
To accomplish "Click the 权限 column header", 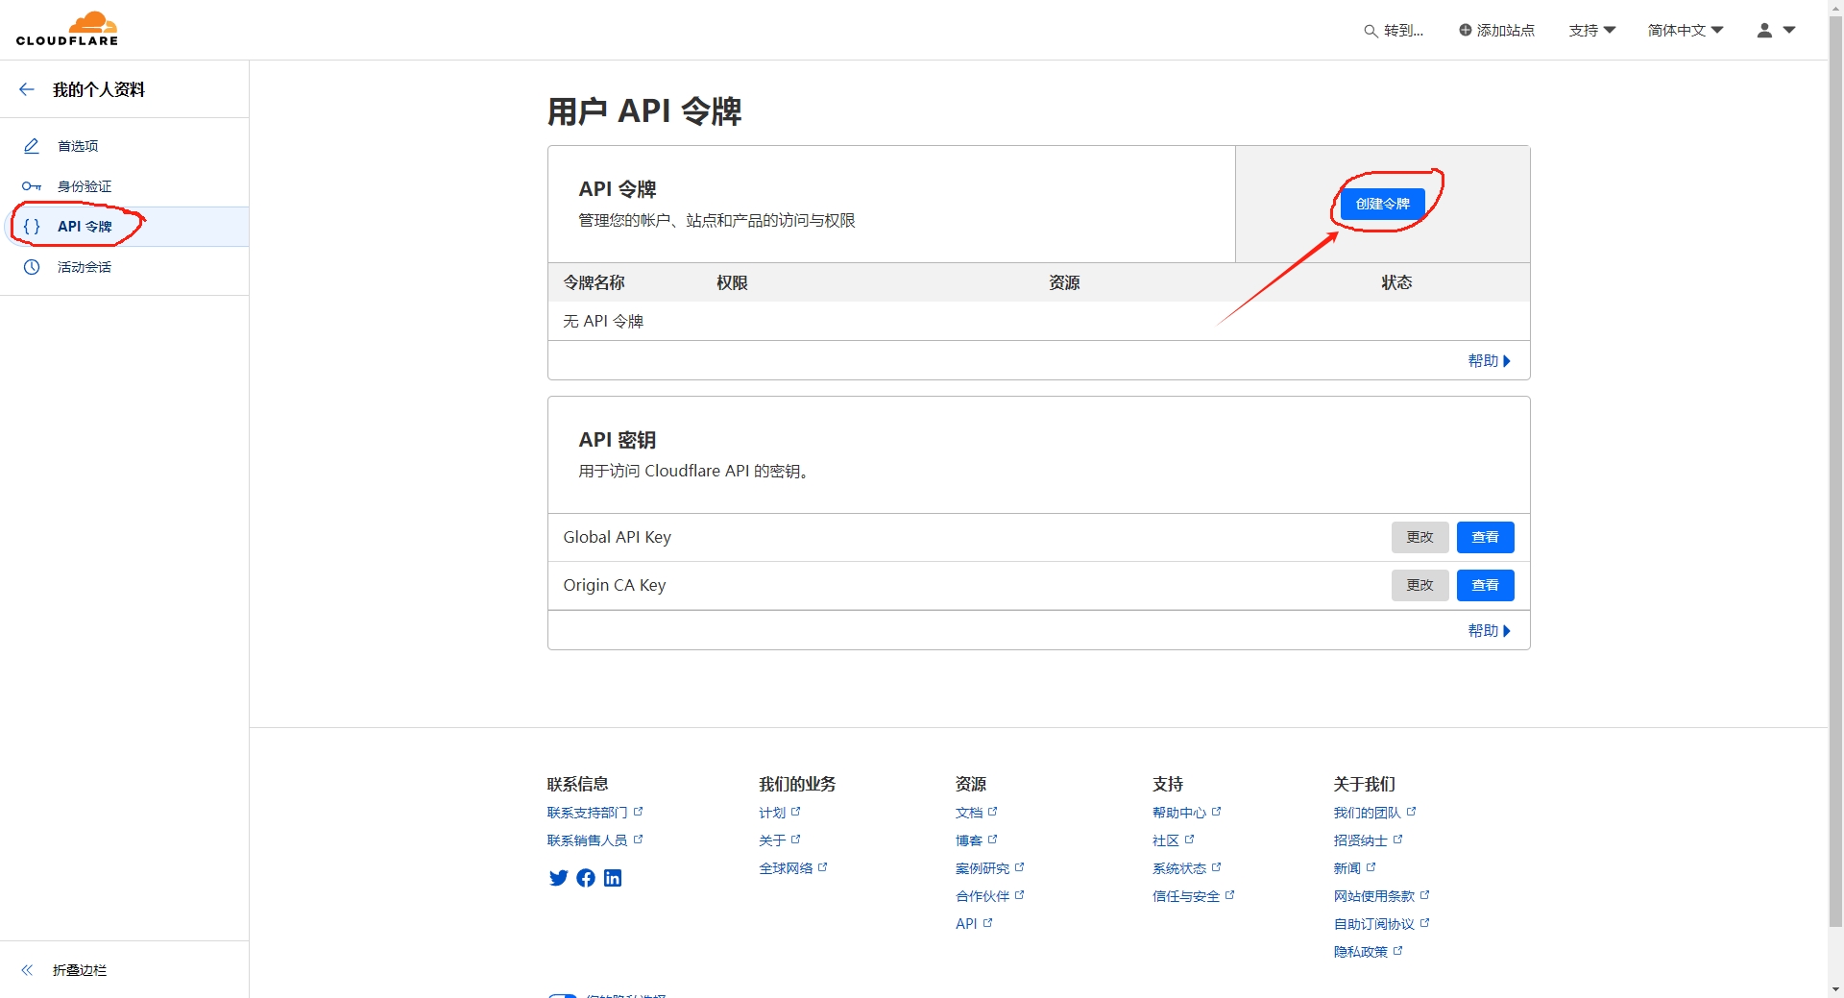I will pos(732,282).
